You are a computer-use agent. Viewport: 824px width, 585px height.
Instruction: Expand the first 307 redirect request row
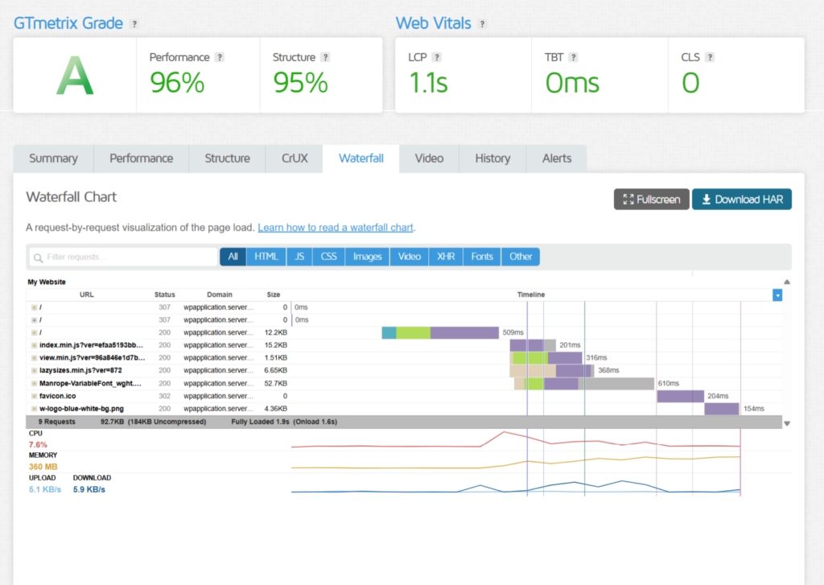34,307
